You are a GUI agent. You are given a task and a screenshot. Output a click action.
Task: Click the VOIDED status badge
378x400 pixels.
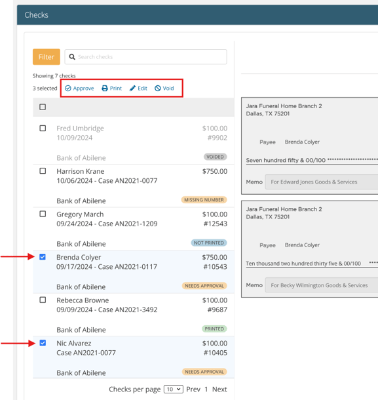click(215, 157)
